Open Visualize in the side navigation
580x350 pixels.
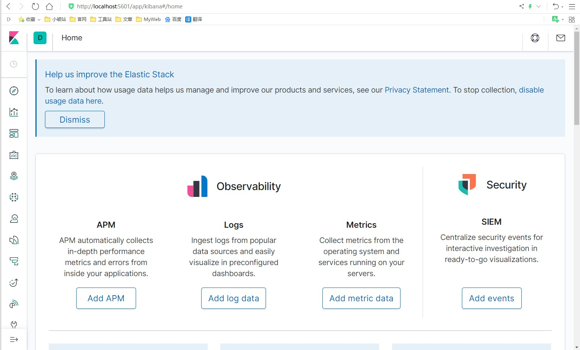point(14,112)
